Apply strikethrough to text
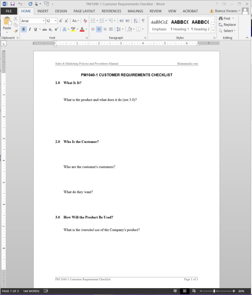This screenshot has width=252, height=295. [45, 29]
